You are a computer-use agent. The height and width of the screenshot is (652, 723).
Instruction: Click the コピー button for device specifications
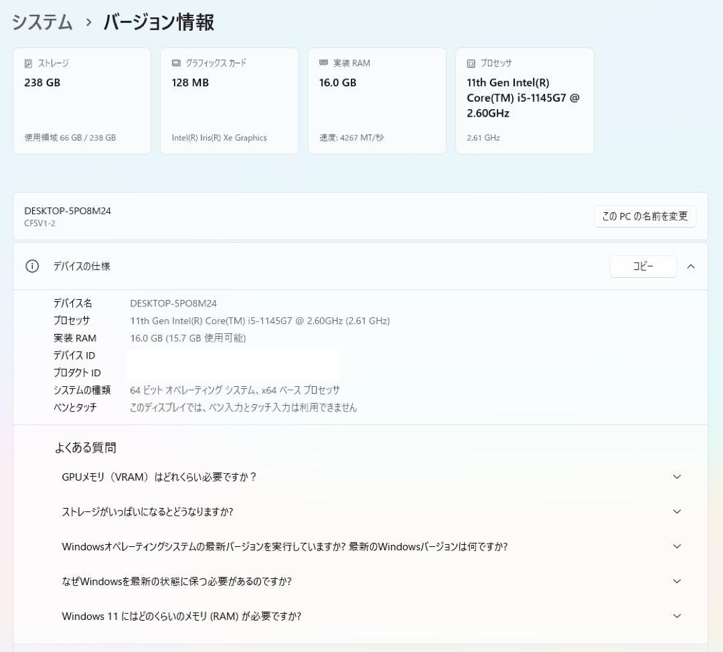(x=643, y=266)
